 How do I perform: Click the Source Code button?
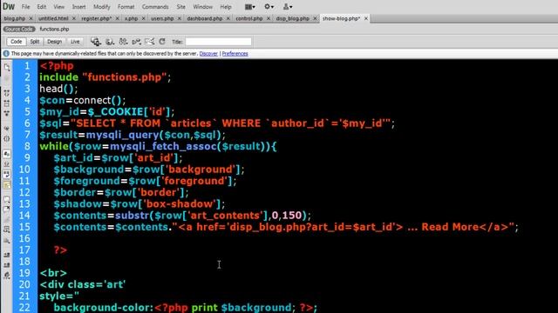pyautogui.click(x=19, y=29)
